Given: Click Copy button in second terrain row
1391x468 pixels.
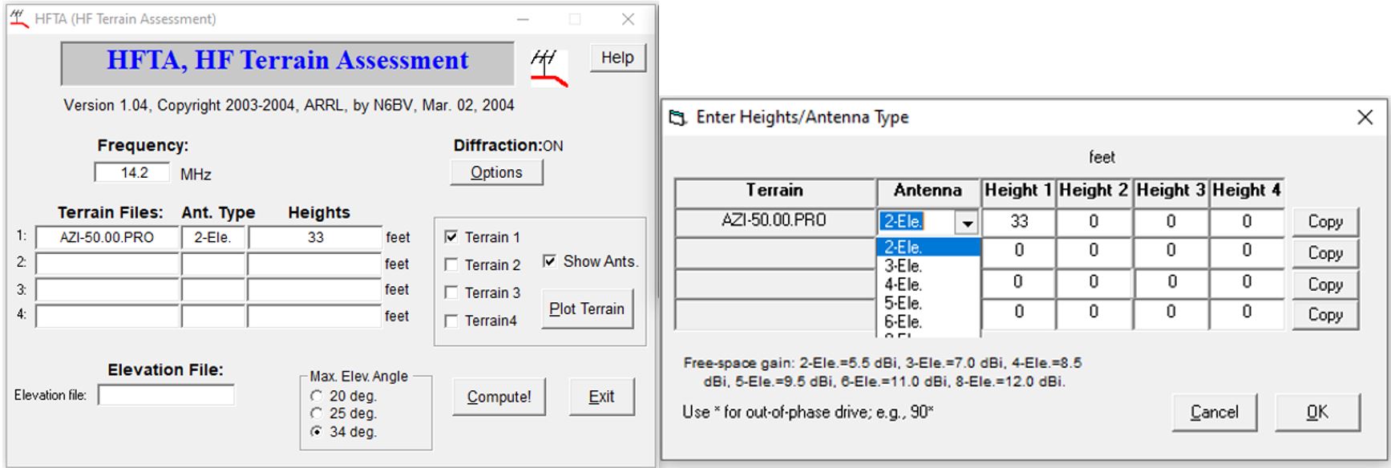Looking at the screenshot, I should coord(1325,253).
